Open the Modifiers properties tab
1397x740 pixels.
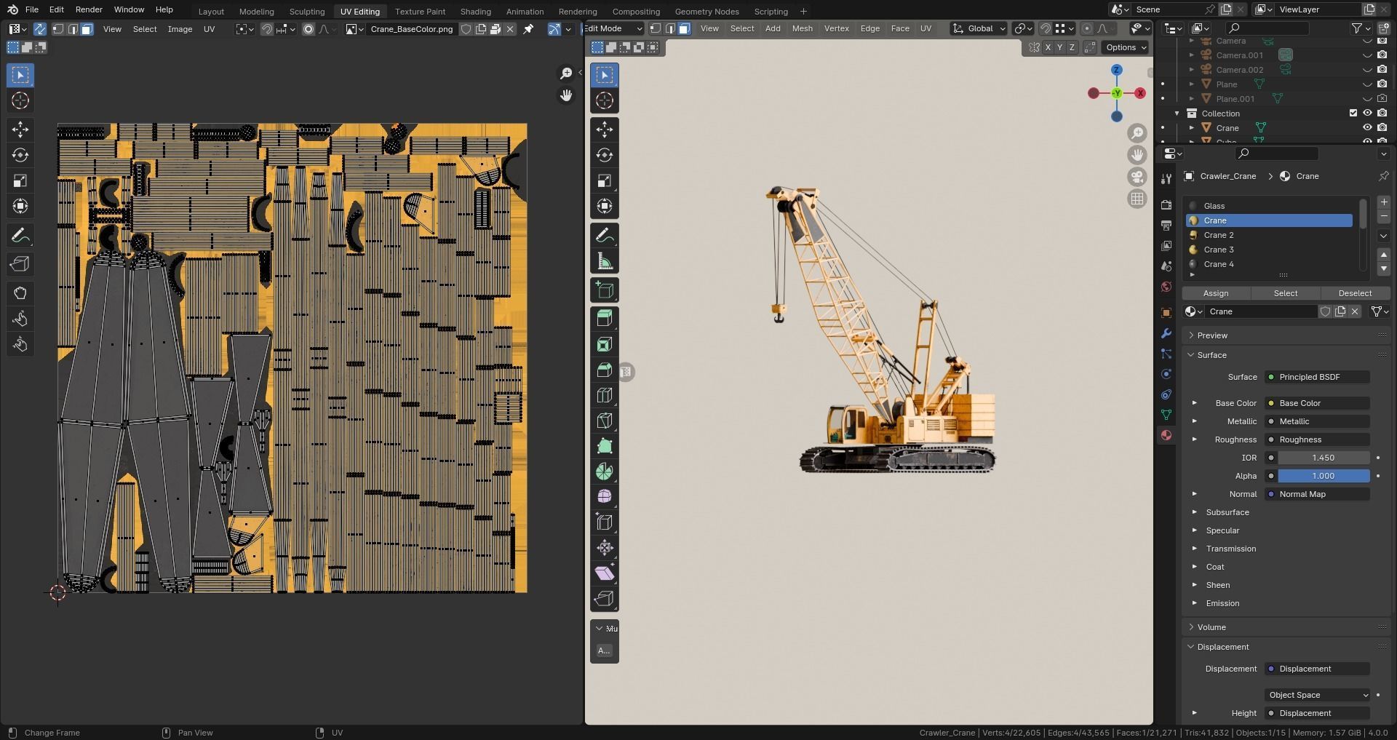pyautogui.click(x=1166, y=333)
